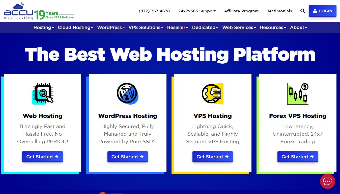This screenshot has height=194, width=340.
Task: Click 'Lightning Quick, Scalable' description
Action: pos(213,134)
